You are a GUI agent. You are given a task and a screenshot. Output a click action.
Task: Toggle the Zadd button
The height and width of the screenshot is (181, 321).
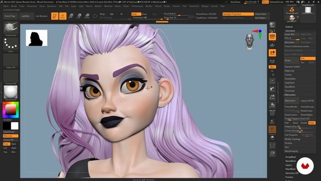click(x=136, y=14)
